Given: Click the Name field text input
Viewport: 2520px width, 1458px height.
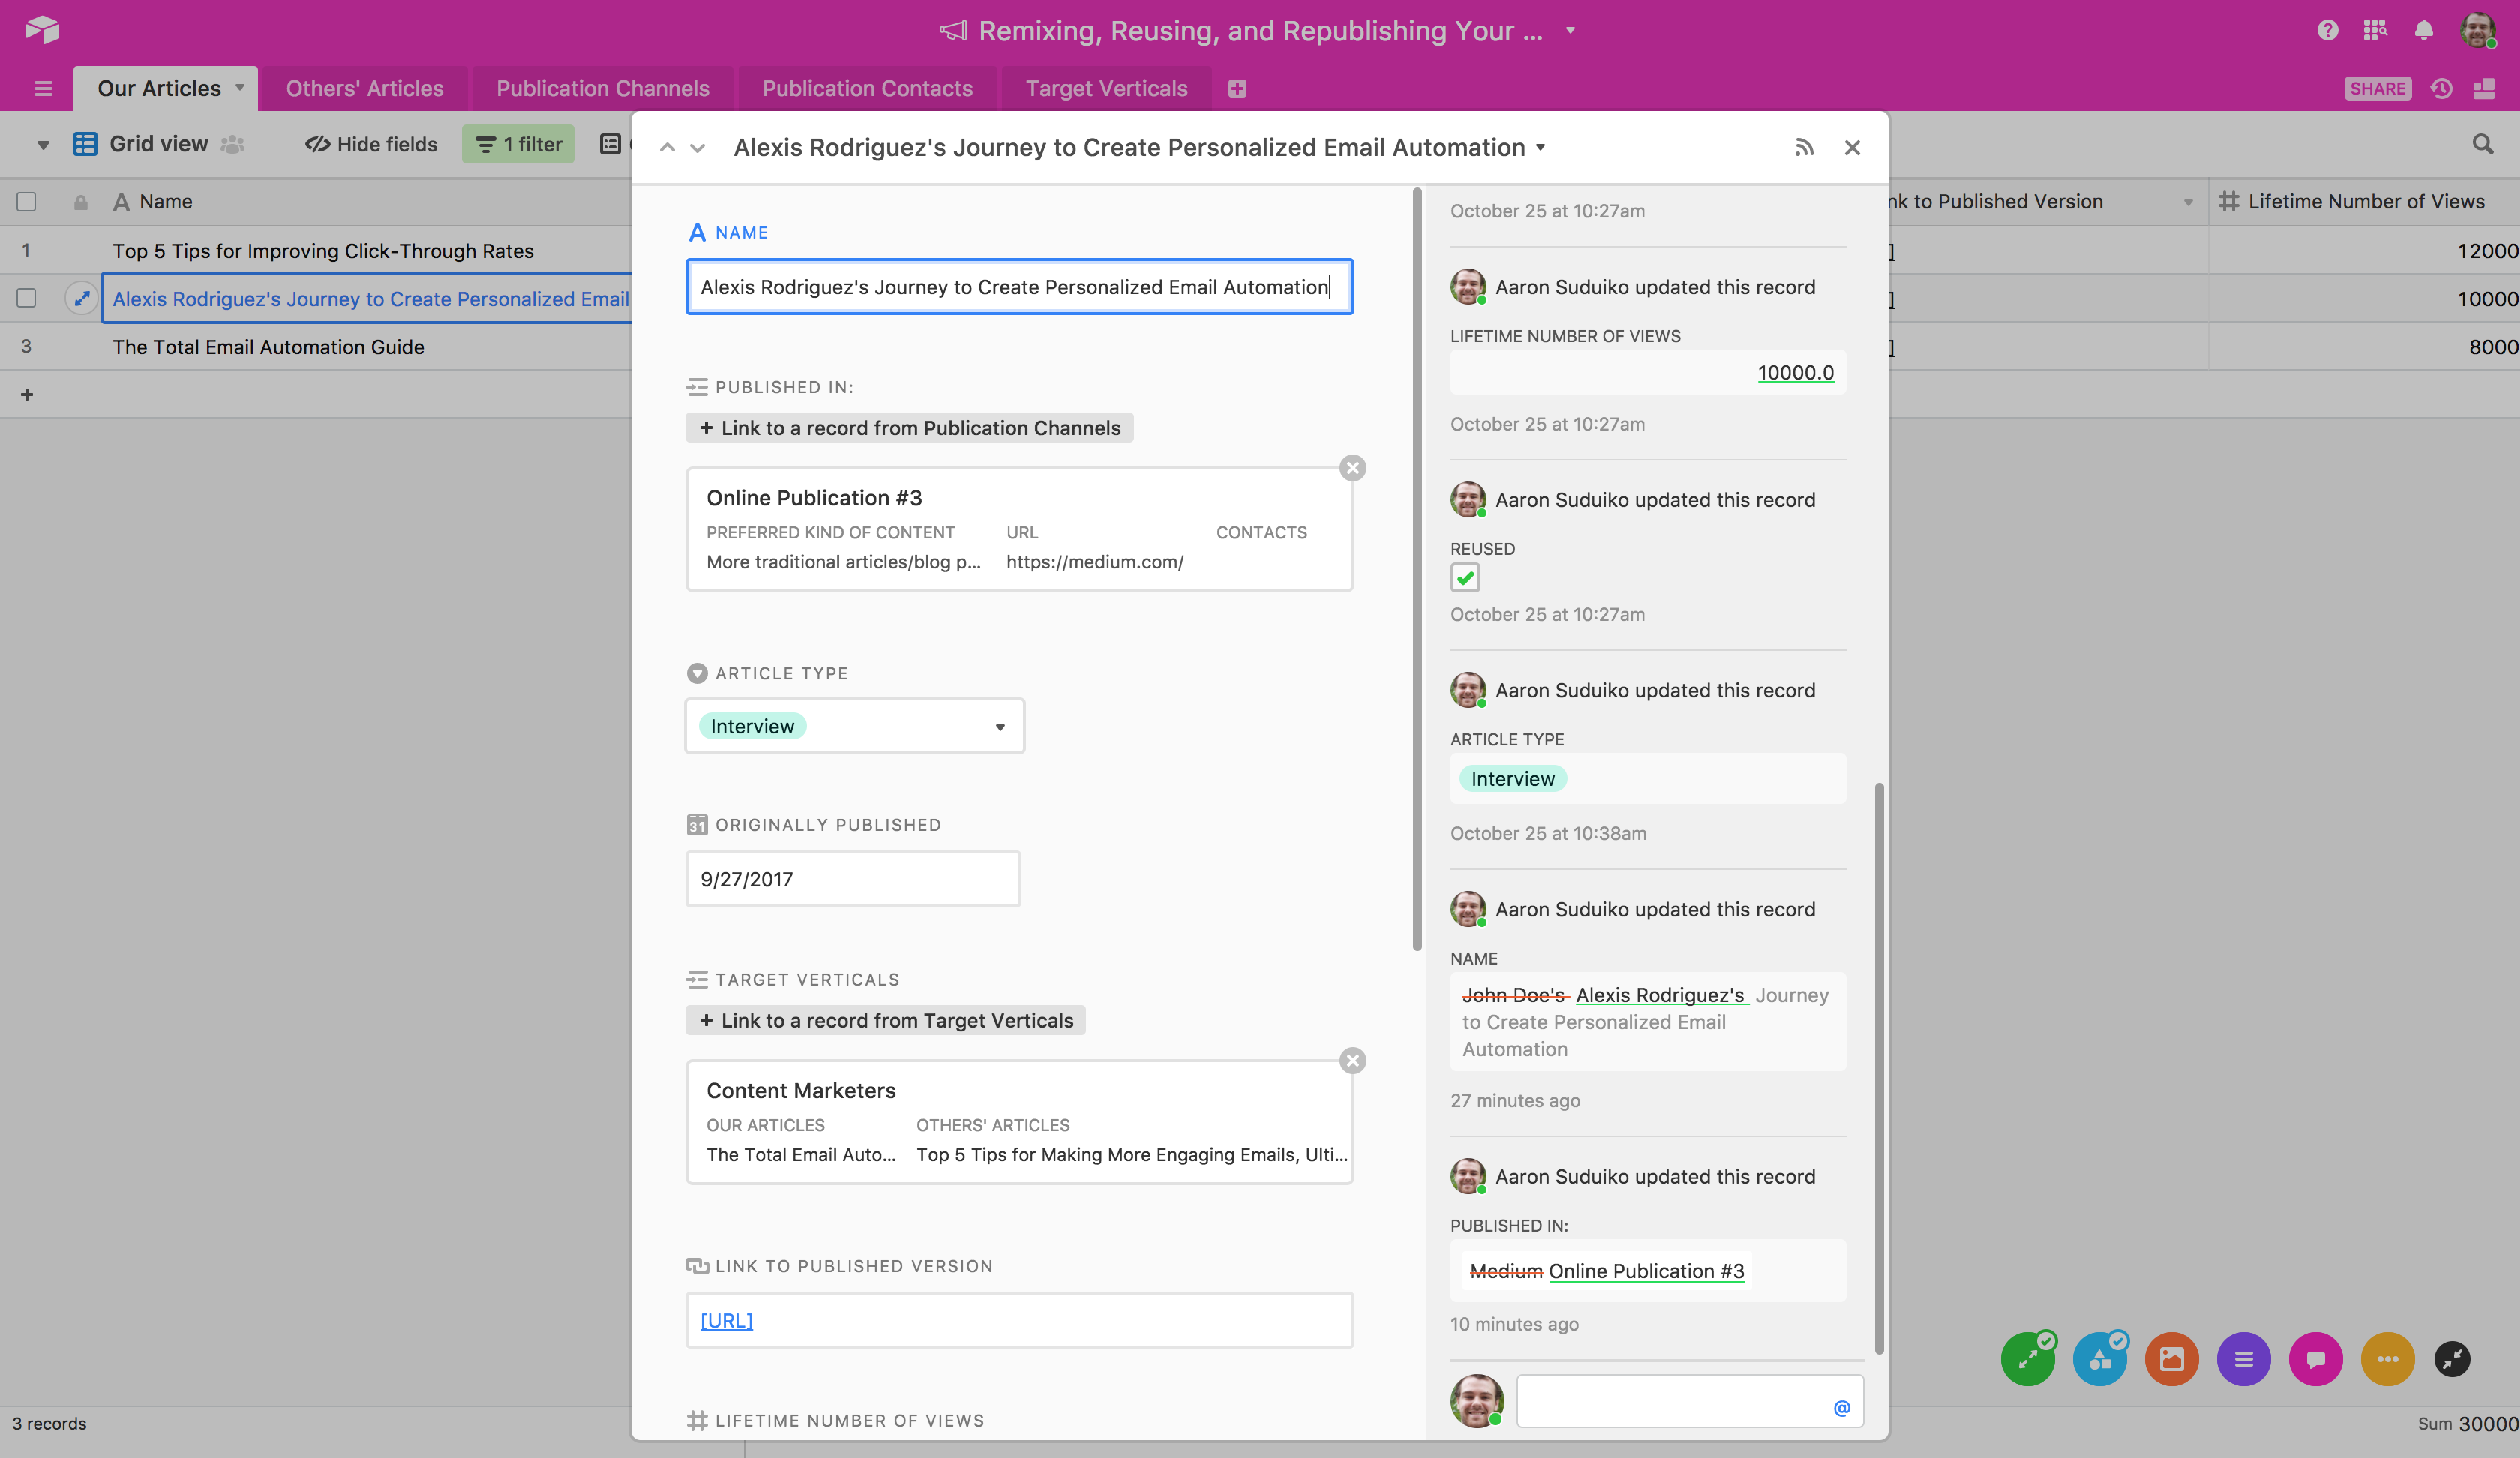Looking at the screenshot, I should [1019, 287].
